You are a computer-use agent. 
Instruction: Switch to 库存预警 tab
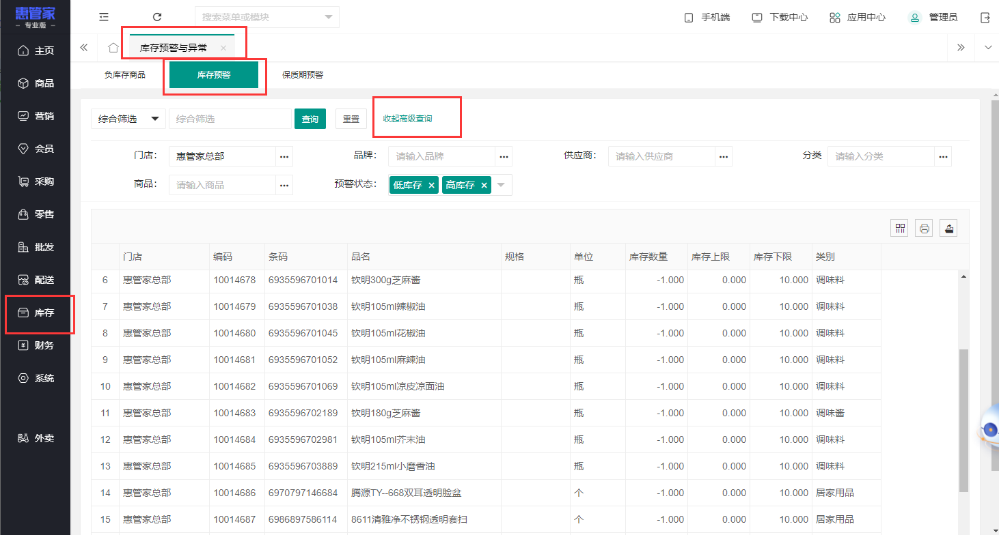(214, 75)
